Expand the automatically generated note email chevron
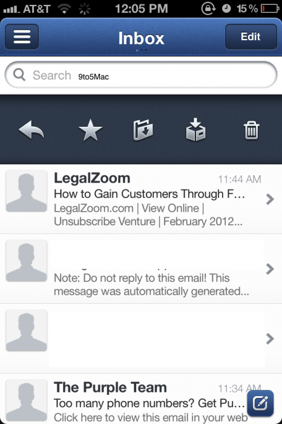This screenshot has height=424, width=282. pos(270,269)
